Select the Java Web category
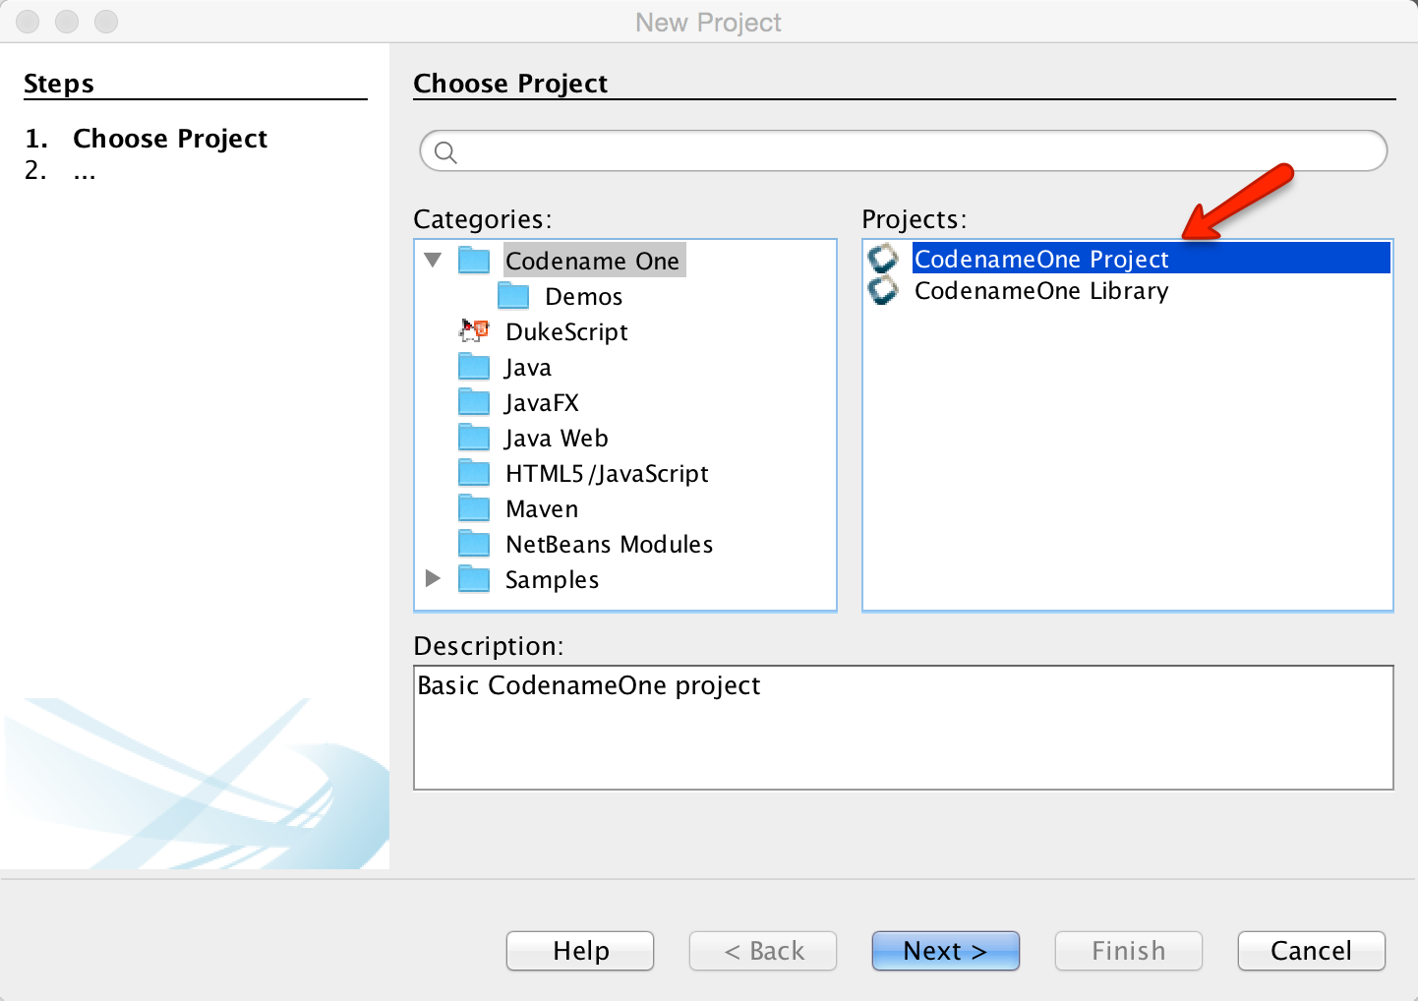Image resolution: width=1418 pixels, height=1001 pixels. 557,438
